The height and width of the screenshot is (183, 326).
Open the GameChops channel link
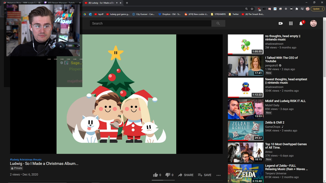[273, 127]
